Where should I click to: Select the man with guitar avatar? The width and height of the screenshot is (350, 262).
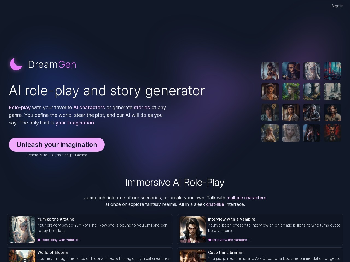click(270, 112)
